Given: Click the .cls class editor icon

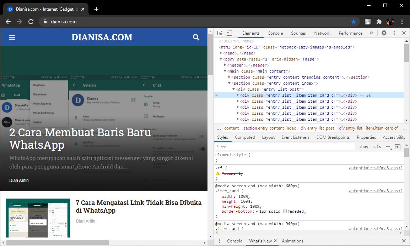Looking at the screenshot, I should click(x=376, y=146).
